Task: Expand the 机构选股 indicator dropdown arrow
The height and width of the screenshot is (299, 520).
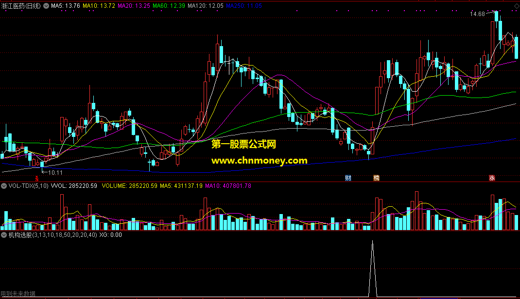Action: (4, 235)
